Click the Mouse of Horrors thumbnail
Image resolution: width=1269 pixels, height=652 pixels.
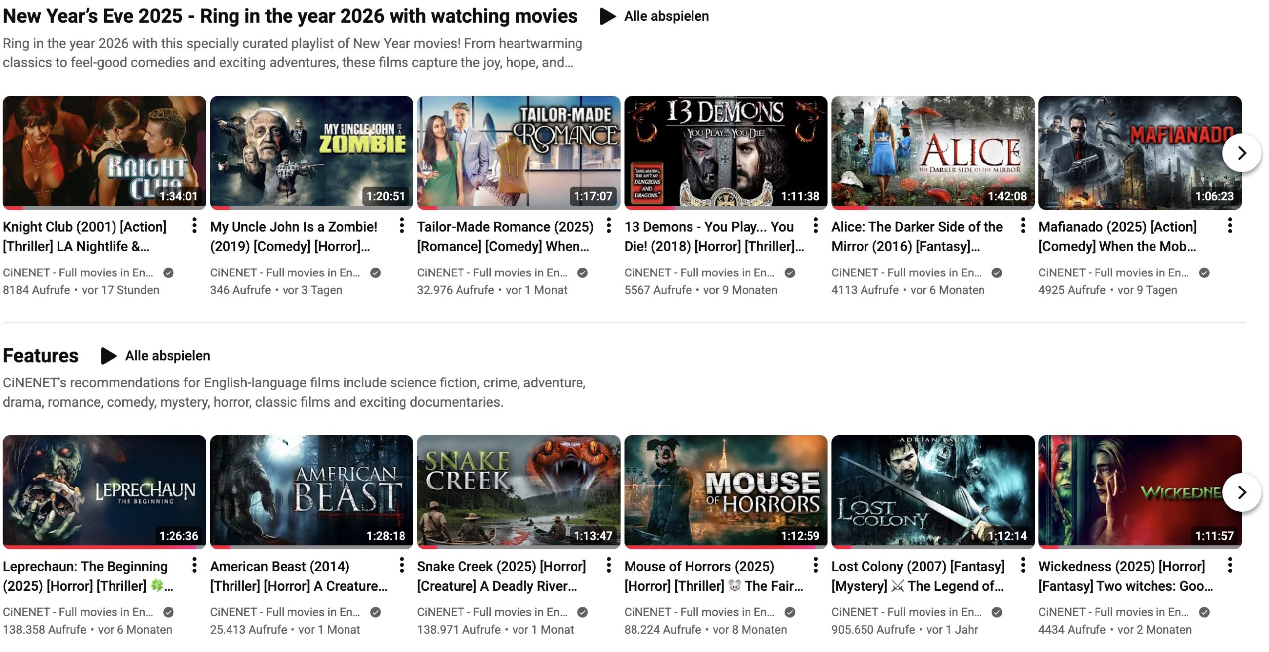pyautogui.click(x=725, y=491)
